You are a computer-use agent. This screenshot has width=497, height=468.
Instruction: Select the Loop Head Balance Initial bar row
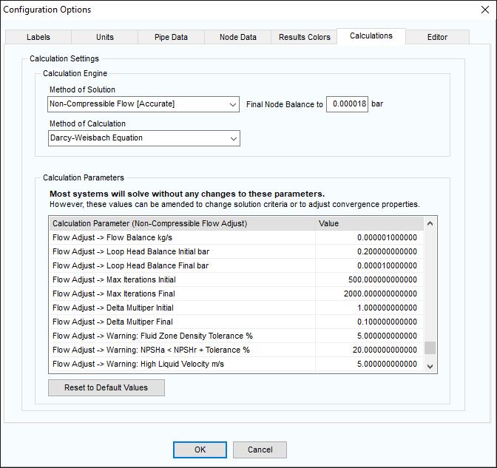coord(236,251)
